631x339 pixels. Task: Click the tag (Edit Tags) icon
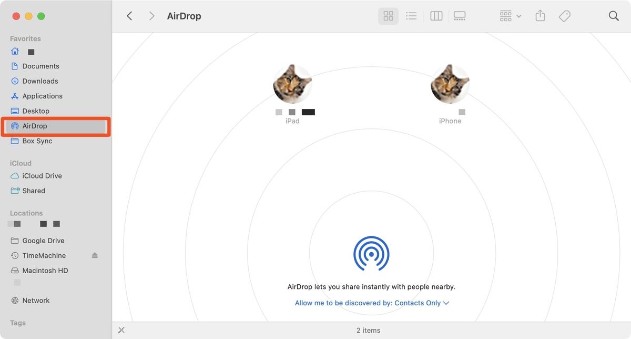click(x=565, y=16)
